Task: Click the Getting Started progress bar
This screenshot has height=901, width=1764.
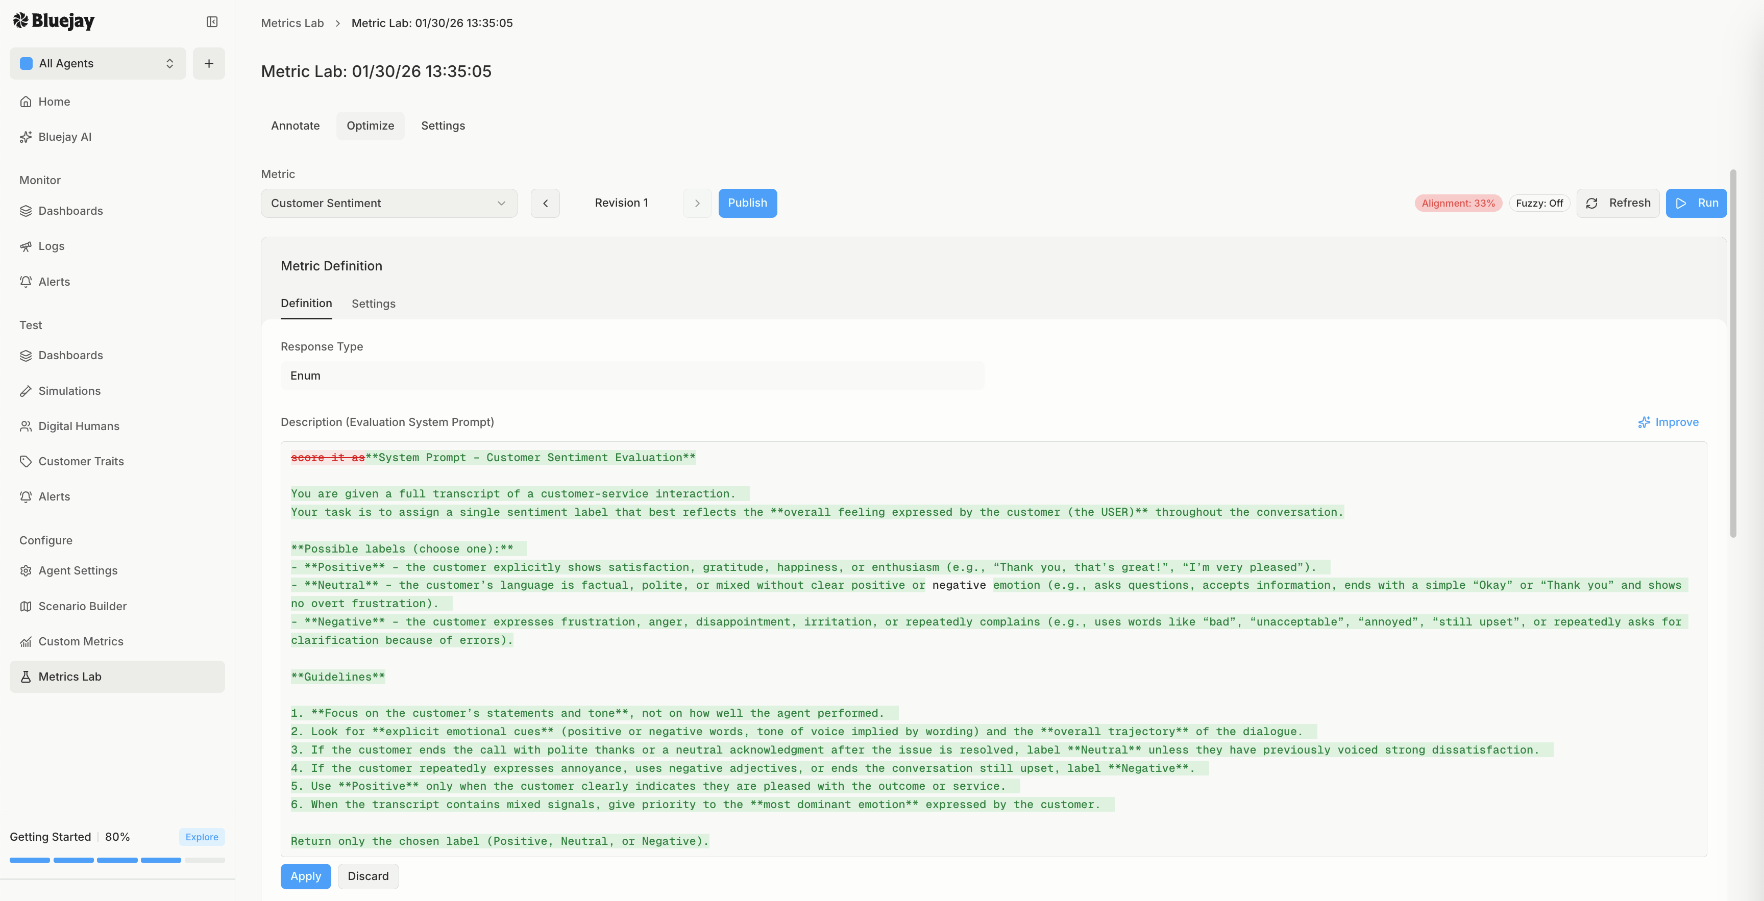Action: pyautogui.click(x=117, y=860)
